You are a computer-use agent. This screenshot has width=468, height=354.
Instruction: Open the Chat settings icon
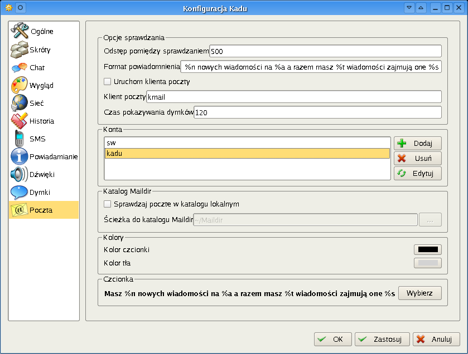coord(20,67)
